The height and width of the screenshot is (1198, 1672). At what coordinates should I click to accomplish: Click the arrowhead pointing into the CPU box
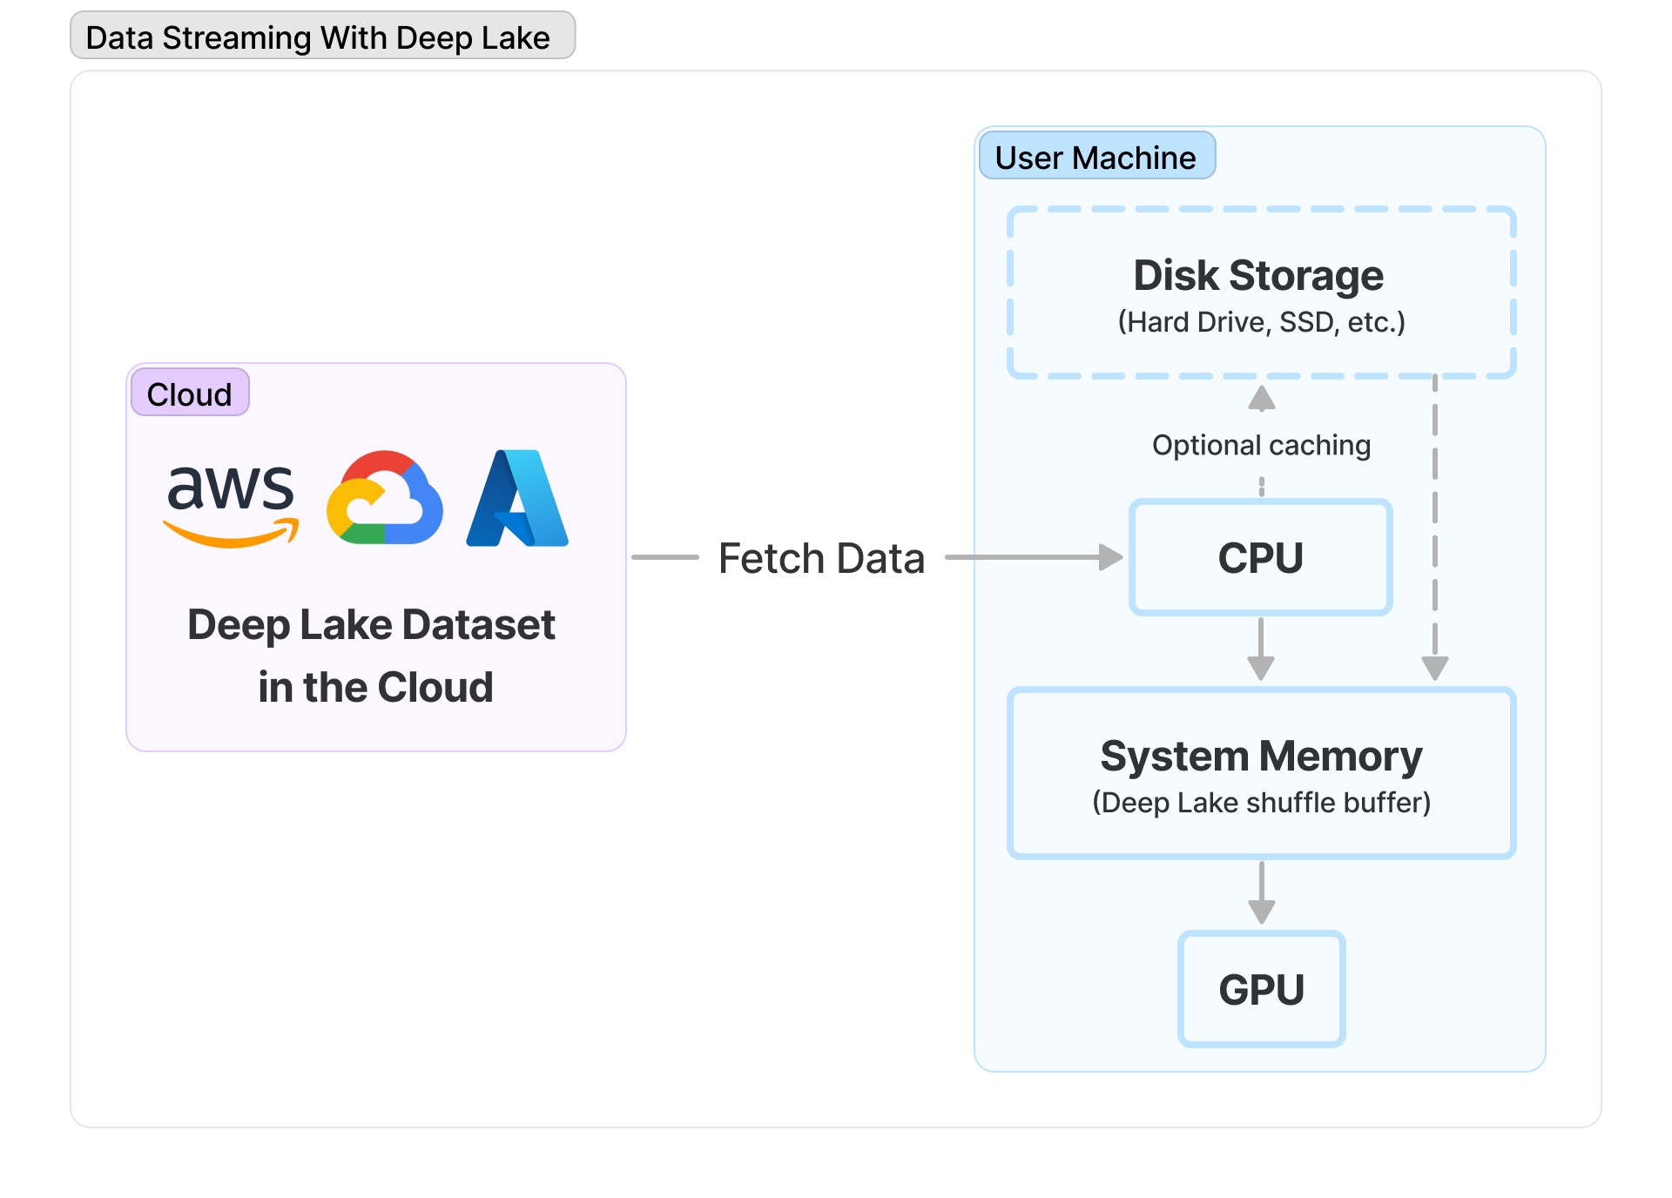tap(1110, 557)
